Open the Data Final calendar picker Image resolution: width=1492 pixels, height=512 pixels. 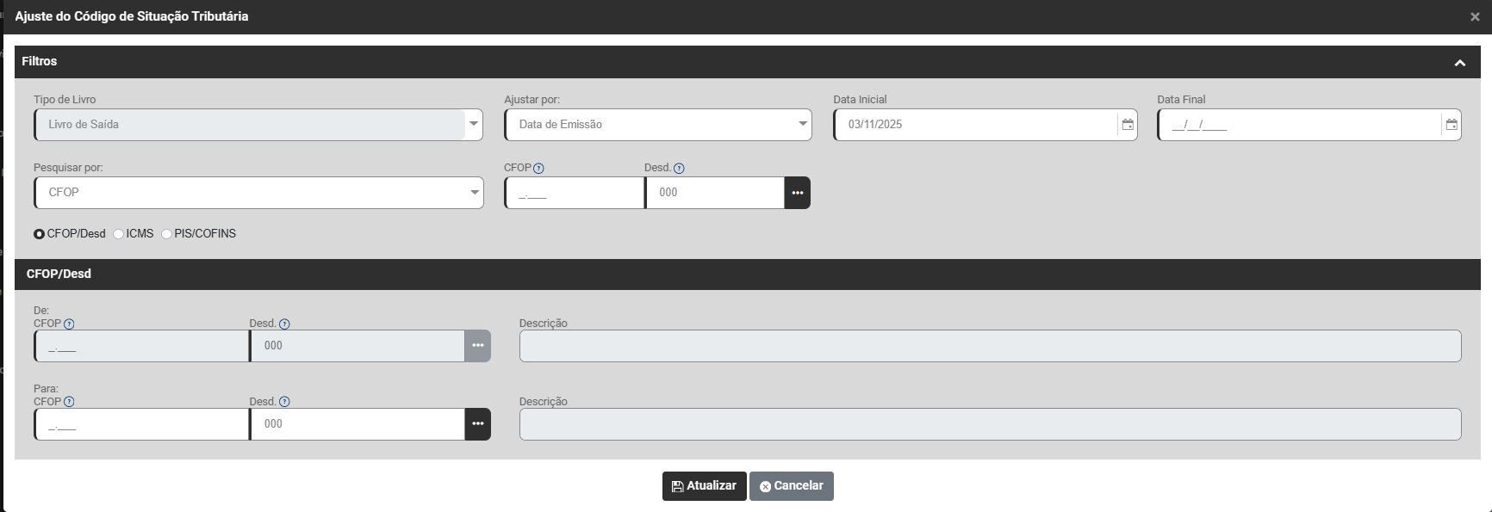(1452, 125)
